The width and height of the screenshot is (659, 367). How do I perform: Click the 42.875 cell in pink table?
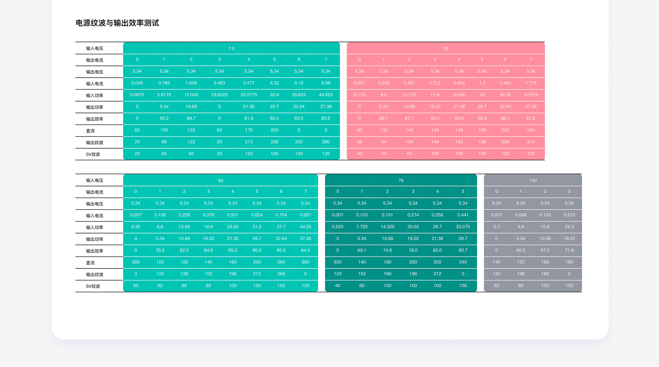[531, 95]
